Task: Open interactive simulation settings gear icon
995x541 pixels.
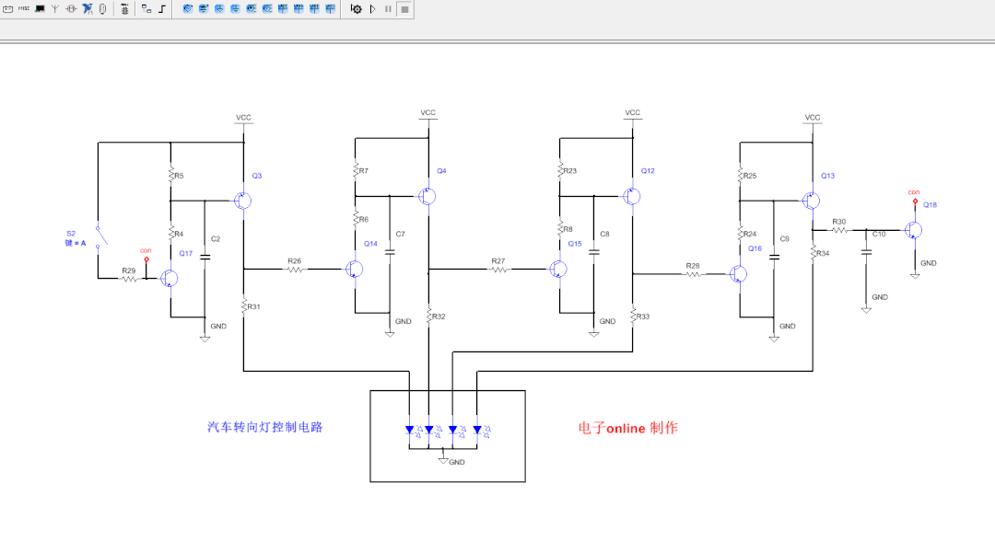Action: tap(356, 9)
